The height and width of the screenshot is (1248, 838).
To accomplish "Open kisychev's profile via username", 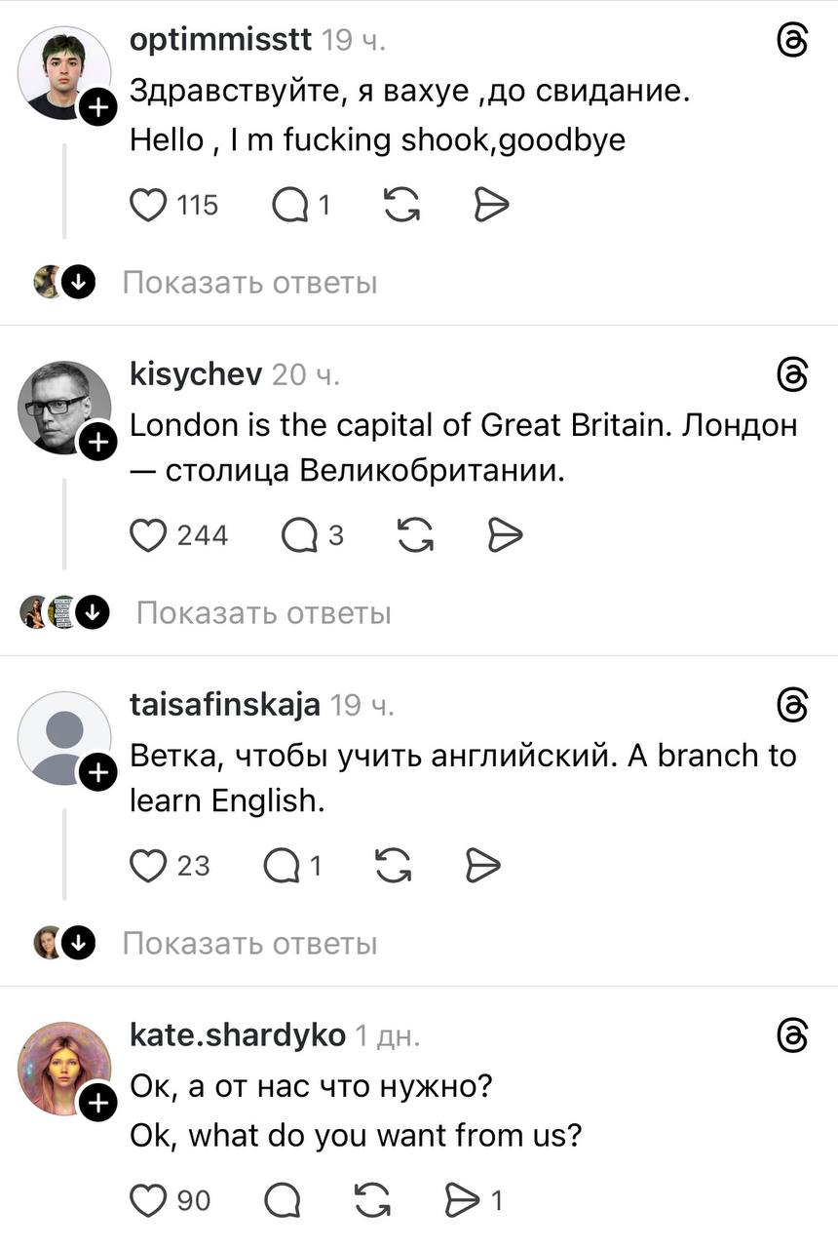I will [x=196, y=371].
